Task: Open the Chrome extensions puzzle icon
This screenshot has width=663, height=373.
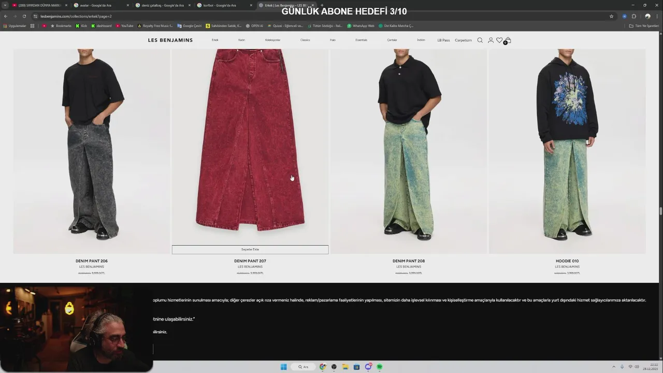Action: pyautogui.click(x=633, y=16)
